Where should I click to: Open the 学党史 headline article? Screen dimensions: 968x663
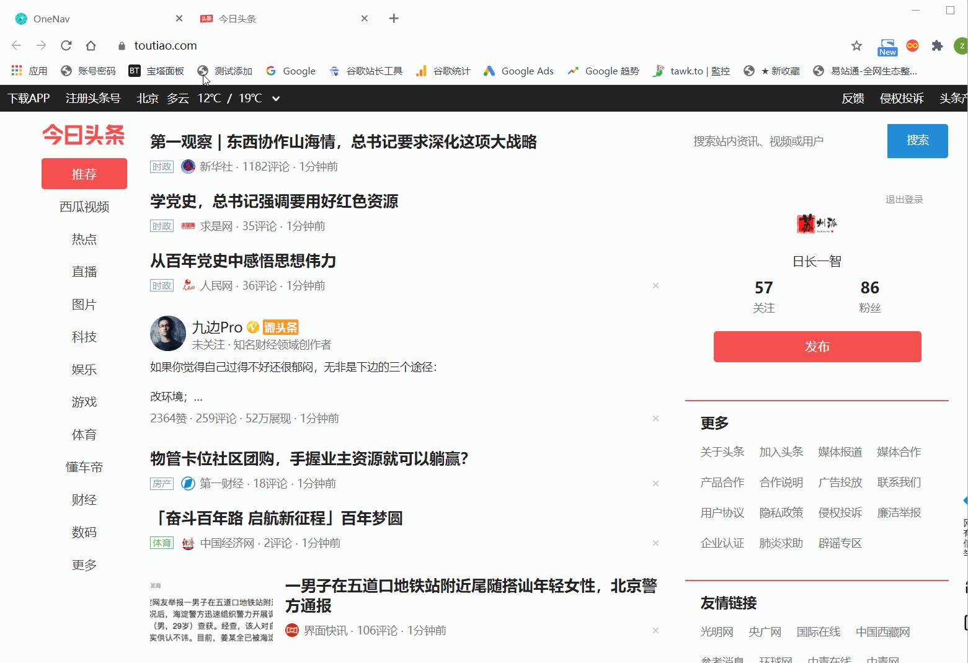pos(274,202)
